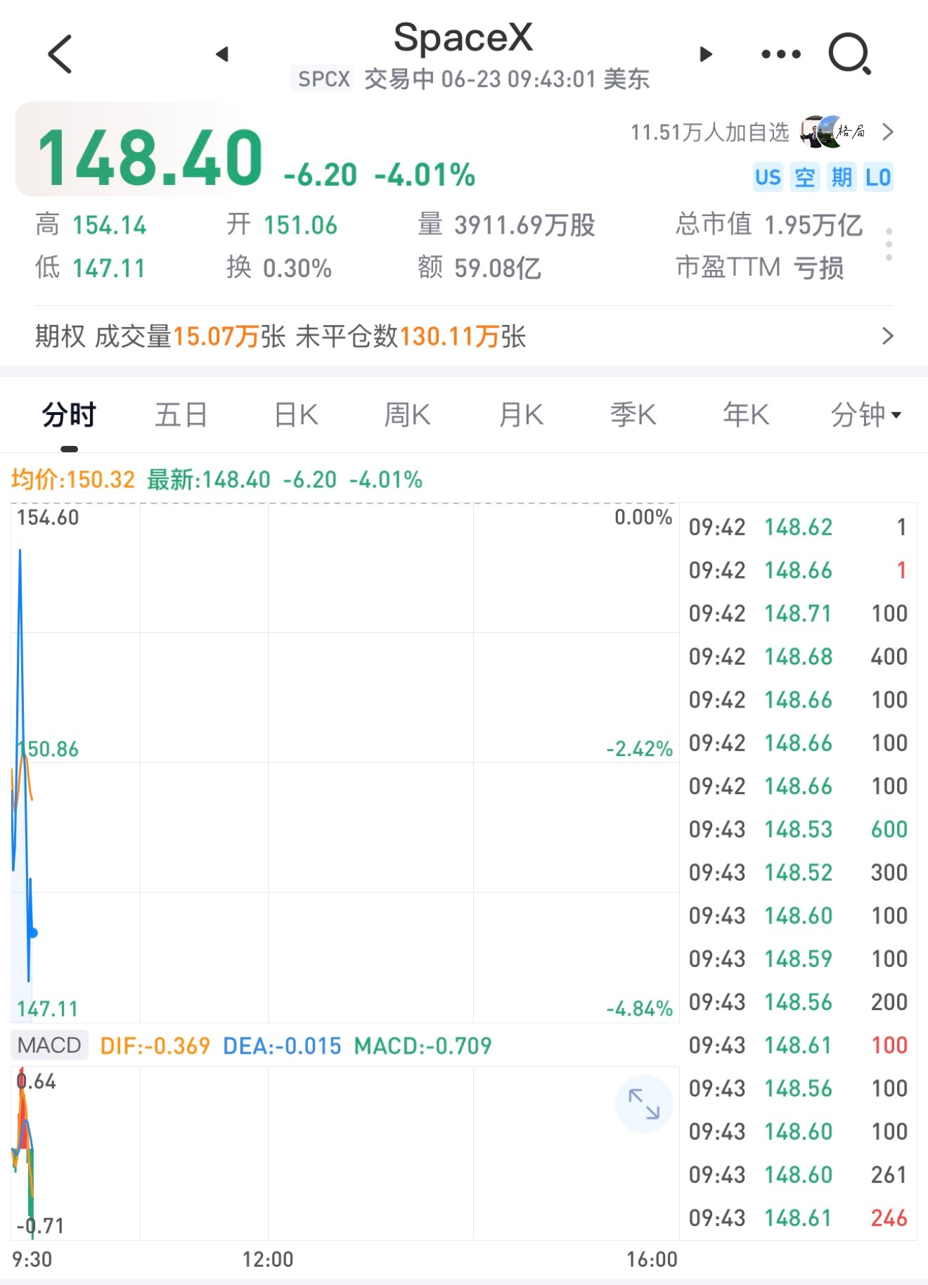Screen dimensions: 928x1285
Task: Go to previous stock with left triangle
Action: click(x=222, y=54)
